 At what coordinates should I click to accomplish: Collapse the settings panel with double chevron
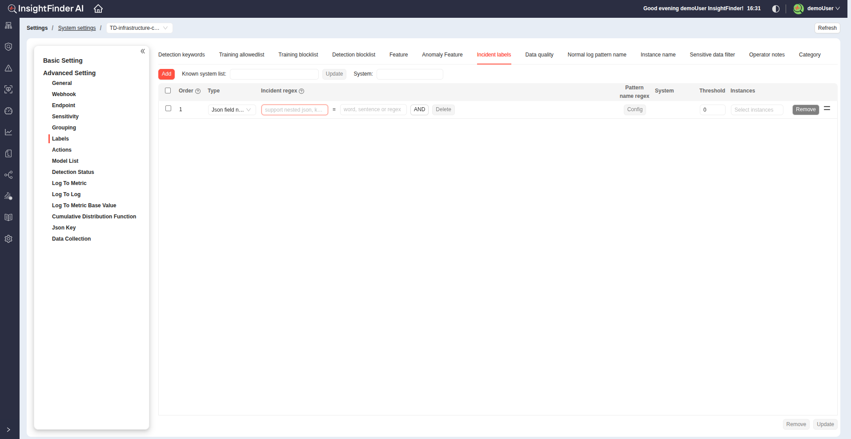143,51
